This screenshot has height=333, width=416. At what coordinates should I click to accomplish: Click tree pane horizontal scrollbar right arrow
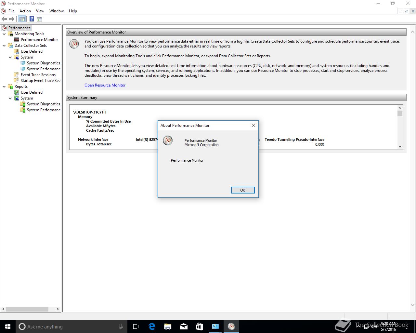pyautogui.click(x=58, y=309)
